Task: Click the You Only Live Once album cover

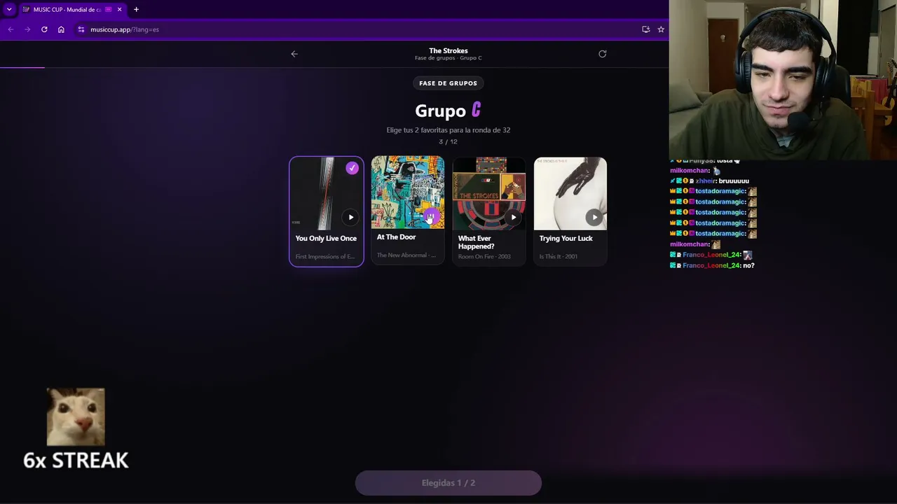Action: click(x=327, y=193)
